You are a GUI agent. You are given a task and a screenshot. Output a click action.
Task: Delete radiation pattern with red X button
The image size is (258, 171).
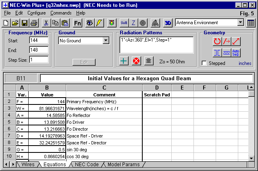(x=136, y=61)
